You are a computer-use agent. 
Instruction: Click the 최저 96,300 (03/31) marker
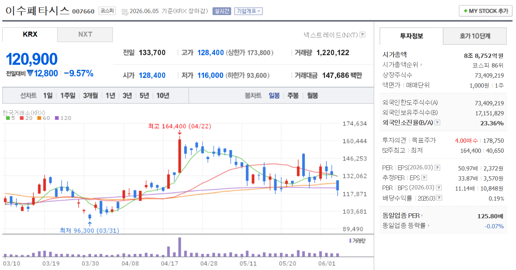(x=89, y=231)
